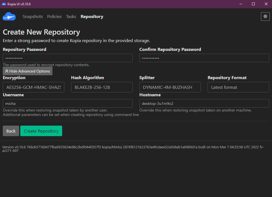Maximize the Kopia UI window
This screenshot has width=272, height=197.
253,4
